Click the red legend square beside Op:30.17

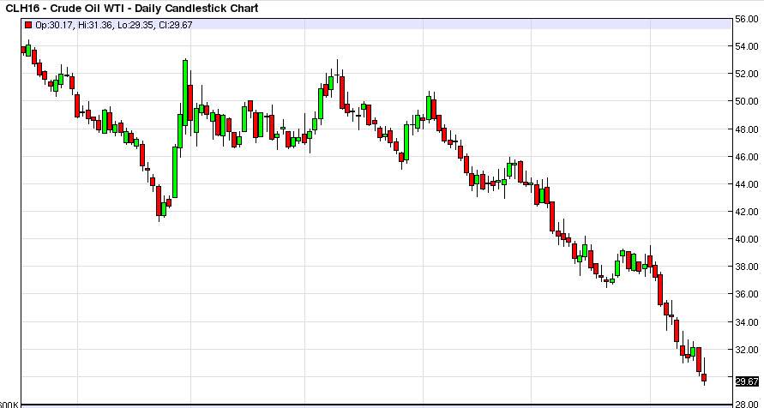28,24
